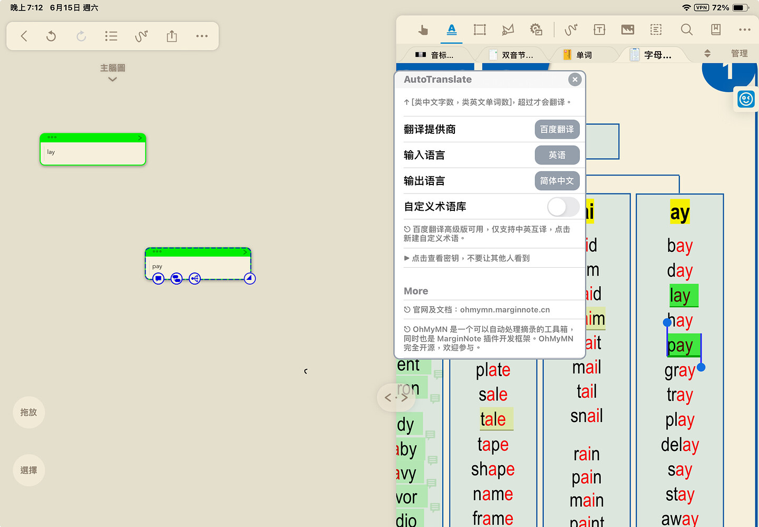The height and width of the screenshot is (527, 759).
Task: Expand the lay card chevron
Action: (140, 138)
